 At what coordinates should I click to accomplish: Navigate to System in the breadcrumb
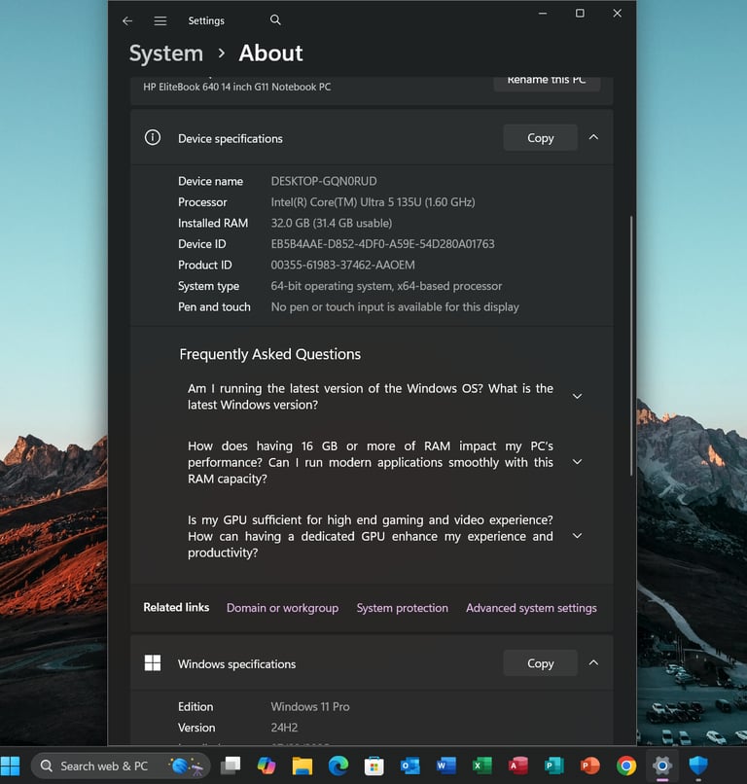(x=166, y=53)
